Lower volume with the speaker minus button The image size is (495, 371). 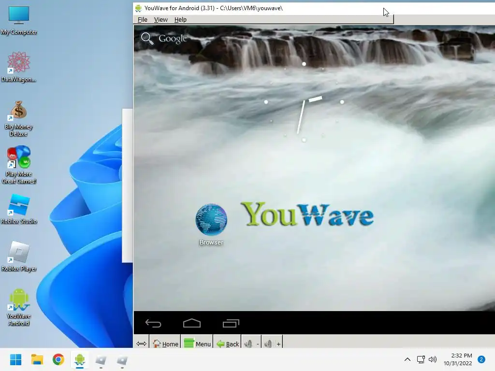click(252, 343)
